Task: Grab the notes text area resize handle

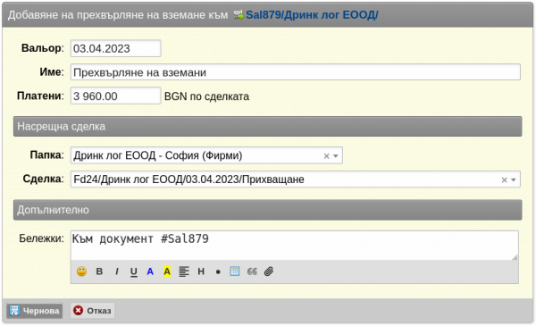Action: (515, 257)
